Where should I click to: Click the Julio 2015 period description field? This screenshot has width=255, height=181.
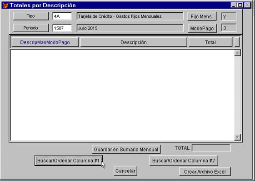click(130, 28)
